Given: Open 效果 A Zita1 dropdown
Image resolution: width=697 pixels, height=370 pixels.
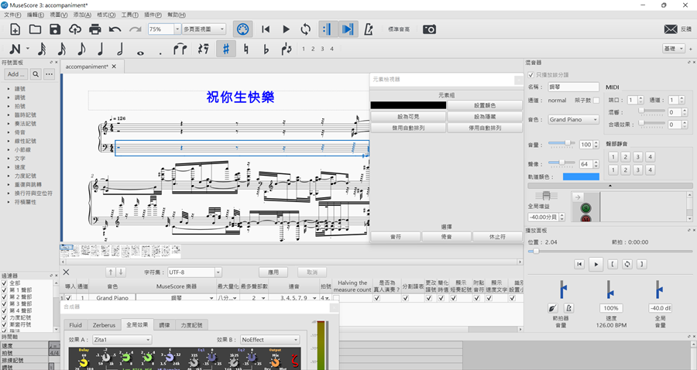Looking at the screenshot, I should (122, 340).
